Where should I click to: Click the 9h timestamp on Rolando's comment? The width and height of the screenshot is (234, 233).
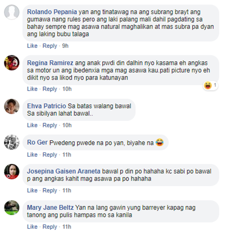pos(65,46)
